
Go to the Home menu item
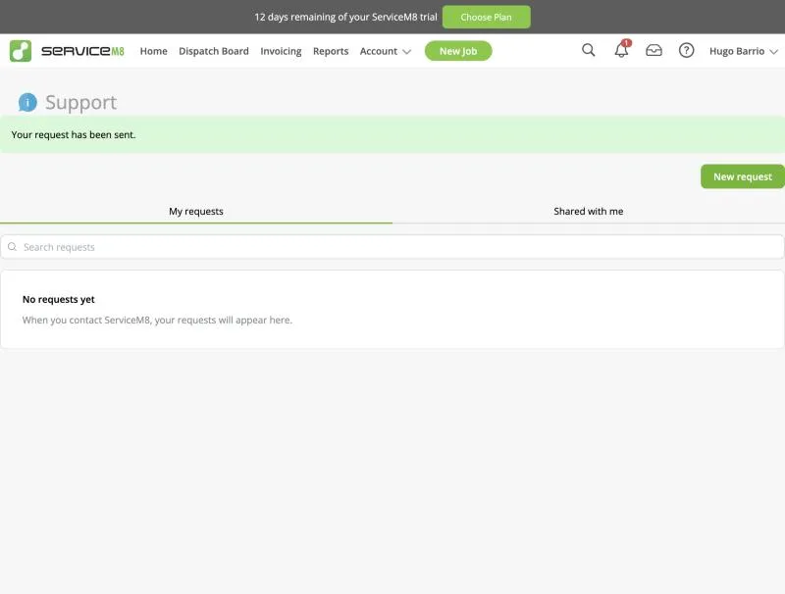point(154,51)
